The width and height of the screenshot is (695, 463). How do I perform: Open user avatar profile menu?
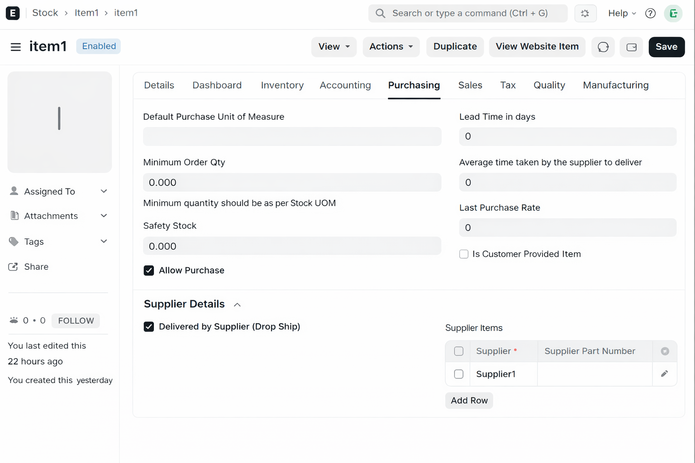click(673, 14)
